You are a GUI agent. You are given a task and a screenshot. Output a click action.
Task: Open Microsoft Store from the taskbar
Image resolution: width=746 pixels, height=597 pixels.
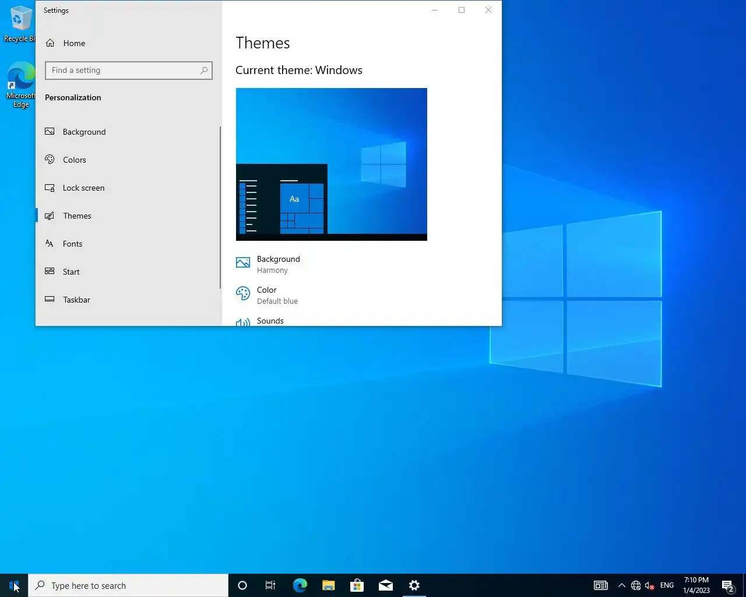(x=357, y=585)
